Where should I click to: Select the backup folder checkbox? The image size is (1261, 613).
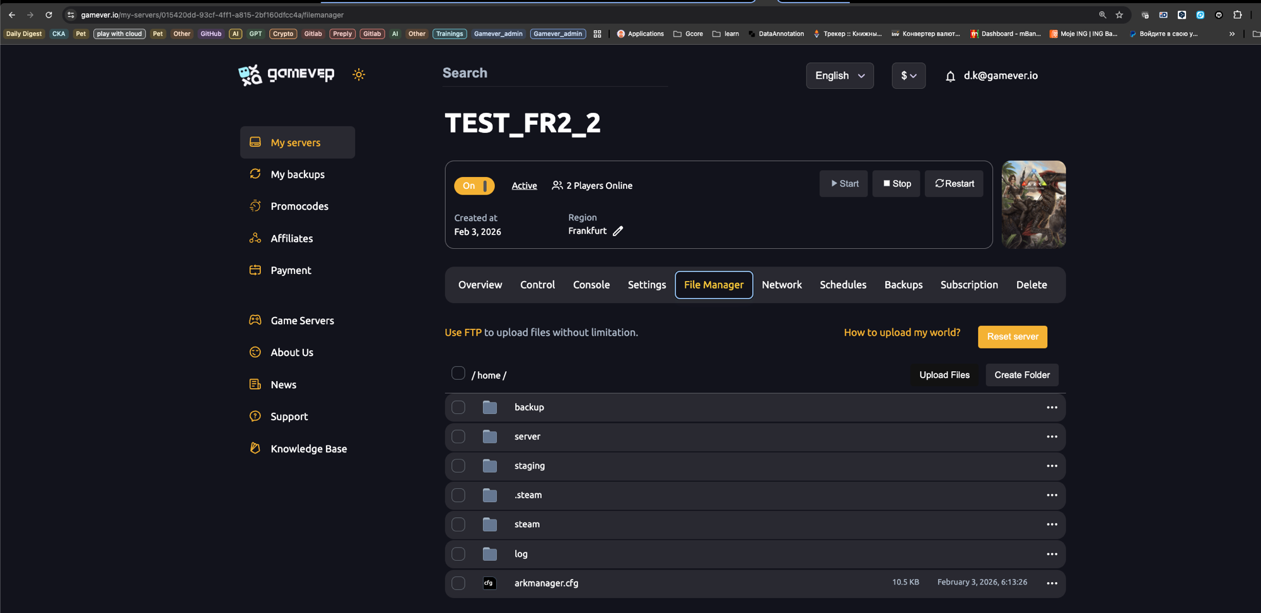[458, 408]
